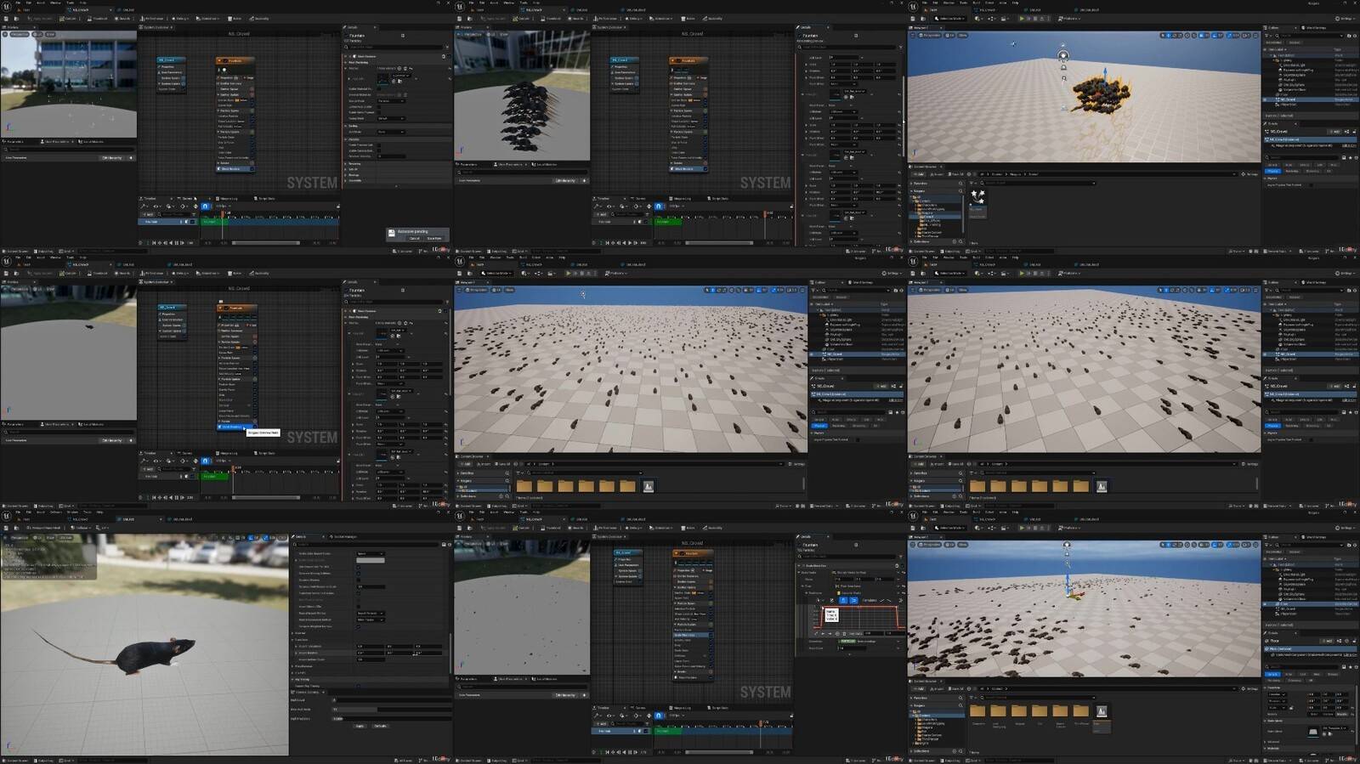Image resolution: width=1360 pixels, height=764 pixels.
Task: Open Sort Mode dropdown in top-left frame details
Action: click(x=390, y=132)
